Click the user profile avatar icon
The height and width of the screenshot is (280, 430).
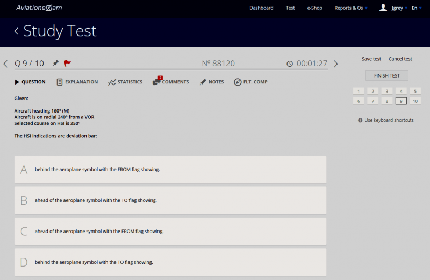coord(383,8)
